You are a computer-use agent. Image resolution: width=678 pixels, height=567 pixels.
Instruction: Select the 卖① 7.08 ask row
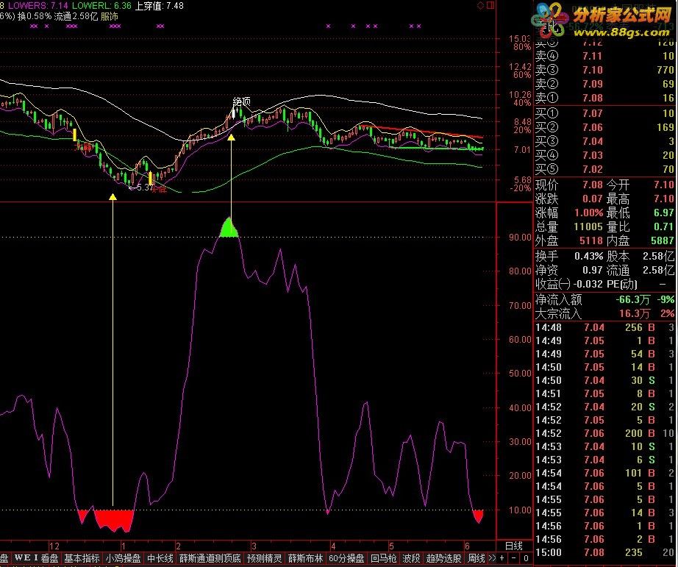coord(604,98)
